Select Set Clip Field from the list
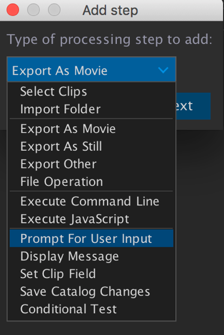The image size is (224, 335). coord(91,274)
